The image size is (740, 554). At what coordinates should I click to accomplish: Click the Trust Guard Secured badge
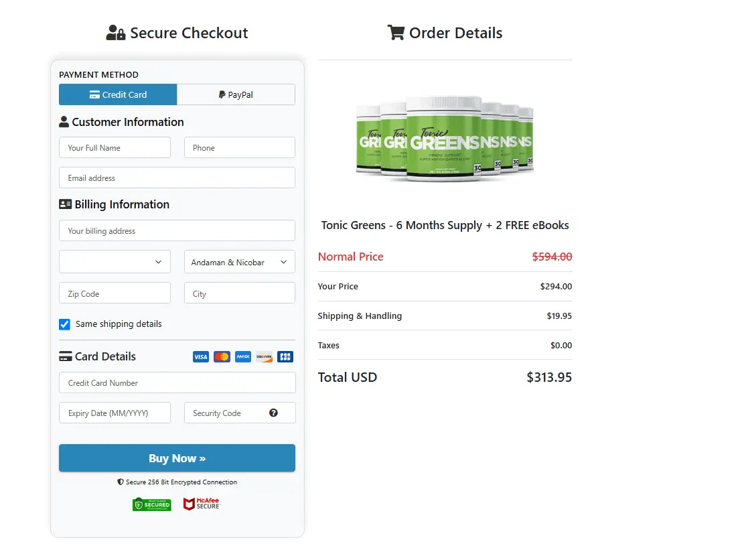click(151, 504)
